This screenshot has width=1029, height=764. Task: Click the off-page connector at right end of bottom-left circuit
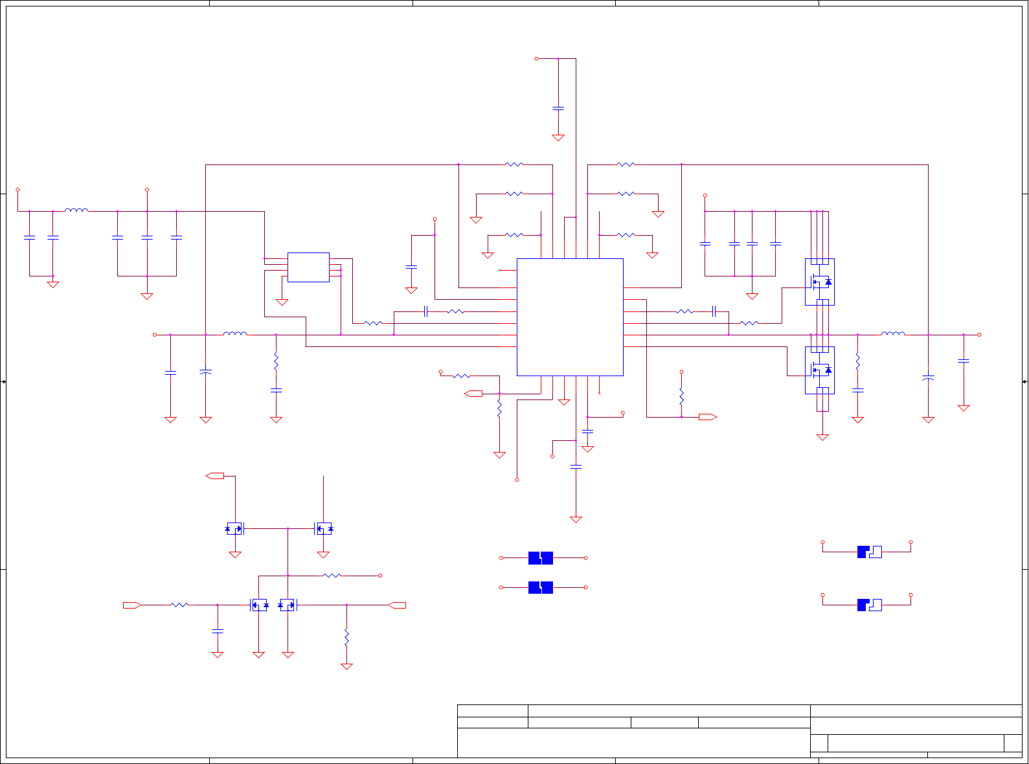coord(397,605)
